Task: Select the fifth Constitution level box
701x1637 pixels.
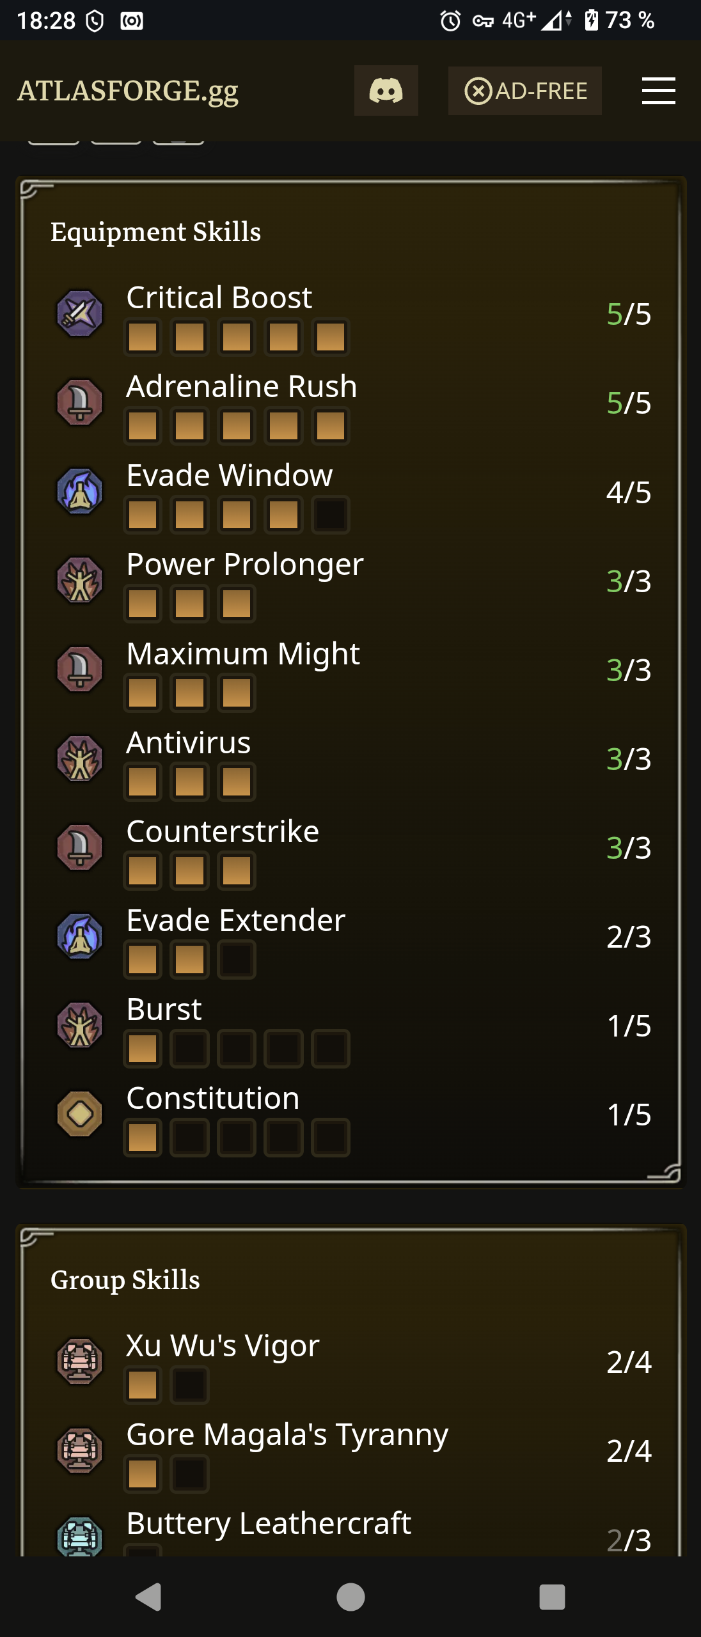Action: (x=331, y=1138)
